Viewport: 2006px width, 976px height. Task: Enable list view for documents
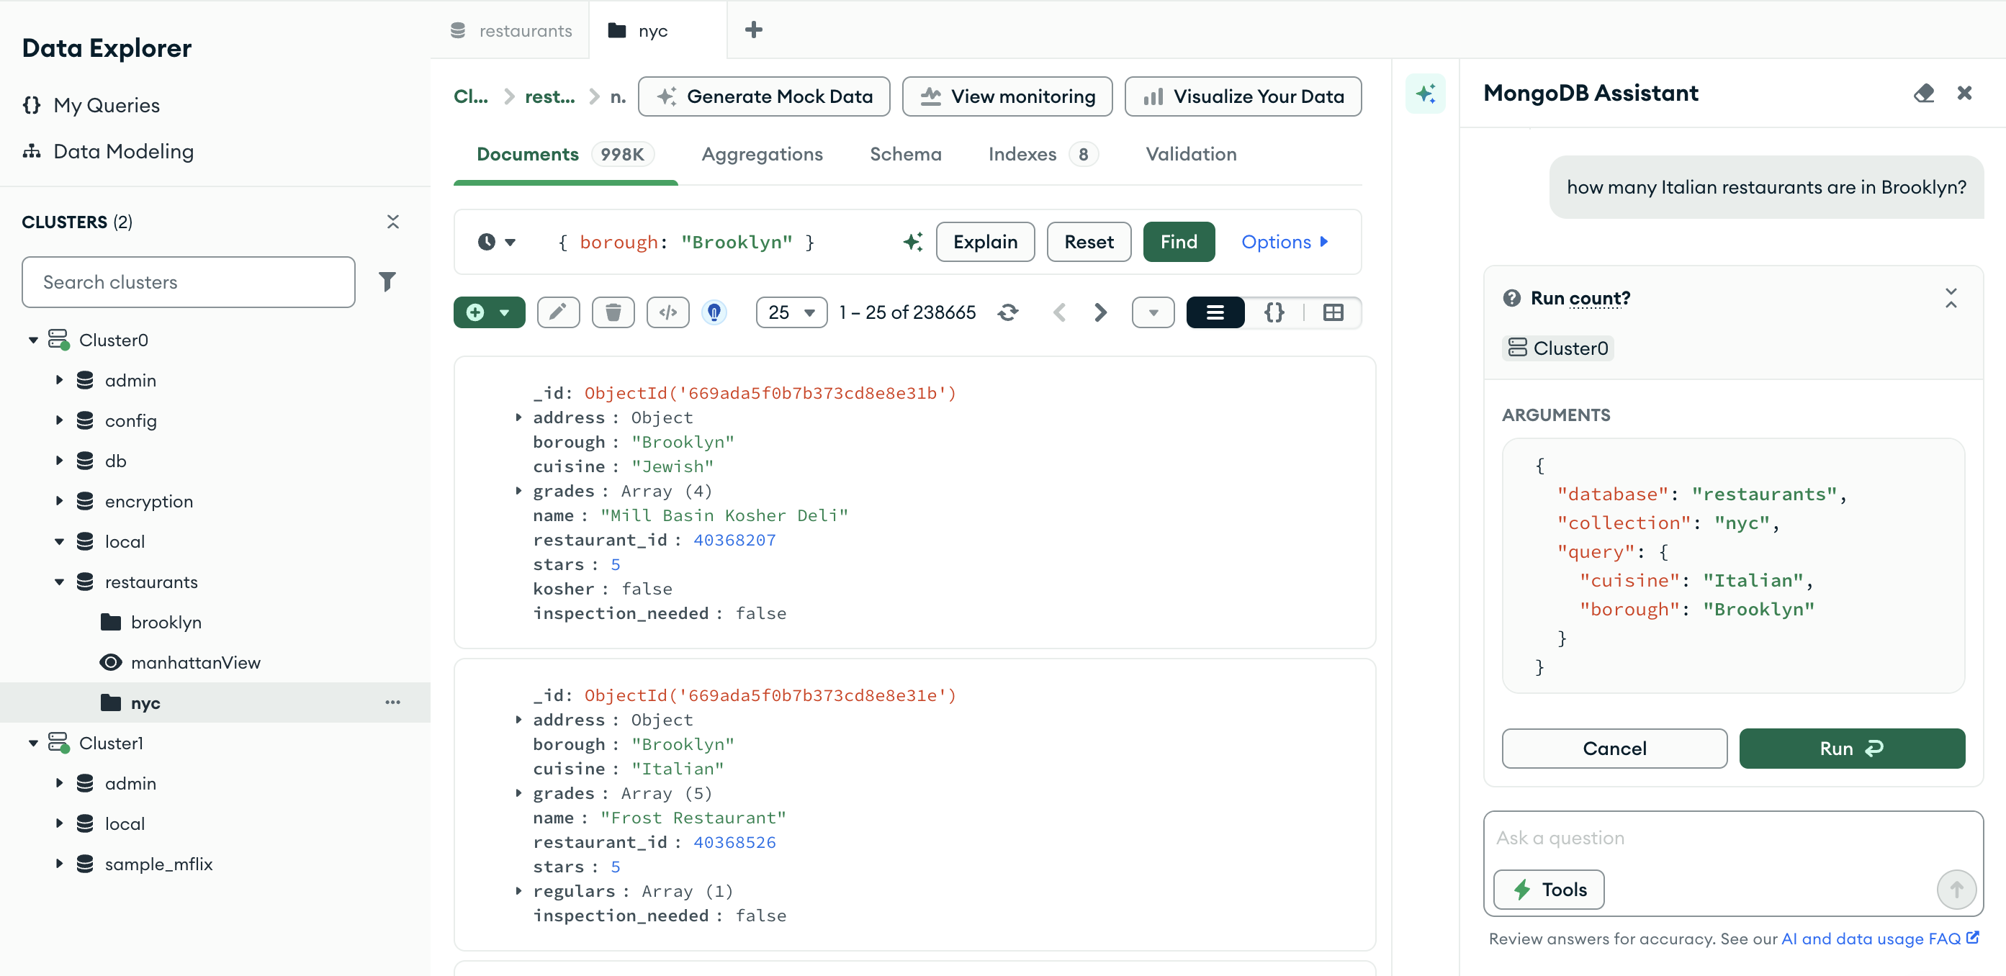pyautogui.click(x=1215, y=312)
